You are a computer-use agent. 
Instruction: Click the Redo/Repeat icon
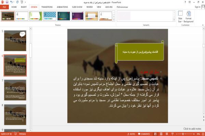coord(17,2)
